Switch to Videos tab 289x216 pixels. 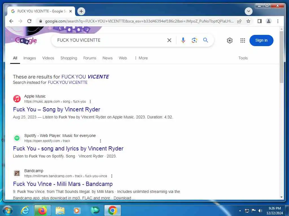click(48, 58)
